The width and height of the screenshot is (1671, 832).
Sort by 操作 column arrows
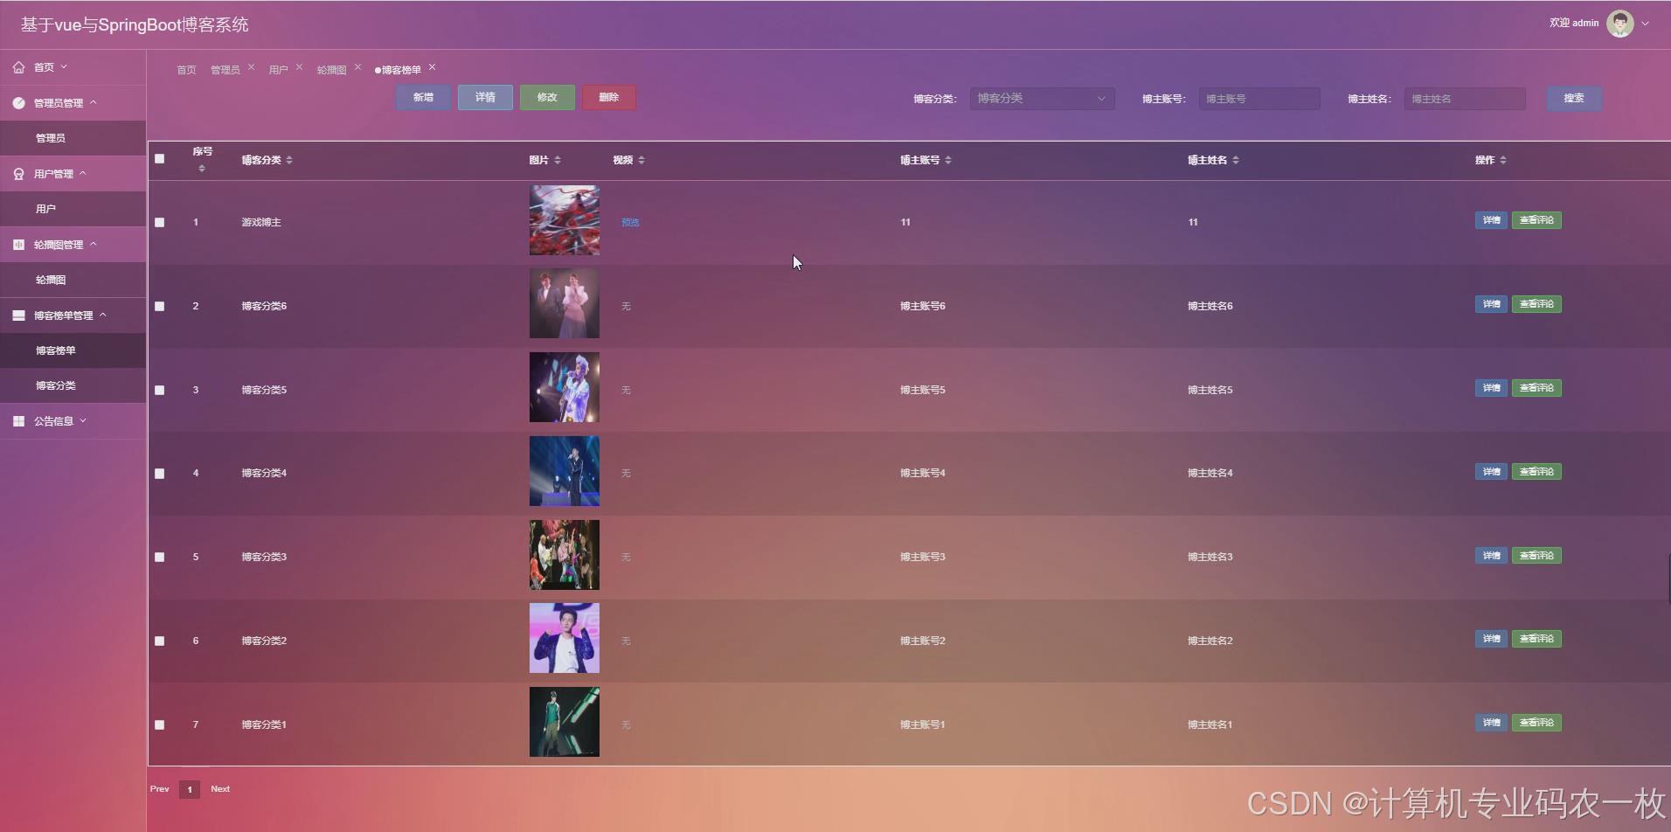pos(1503,160)
